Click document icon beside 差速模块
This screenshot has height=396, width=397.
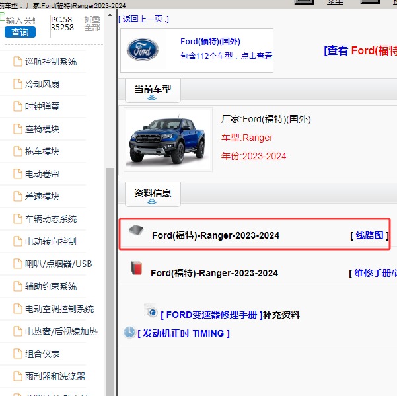coord(17,196)
